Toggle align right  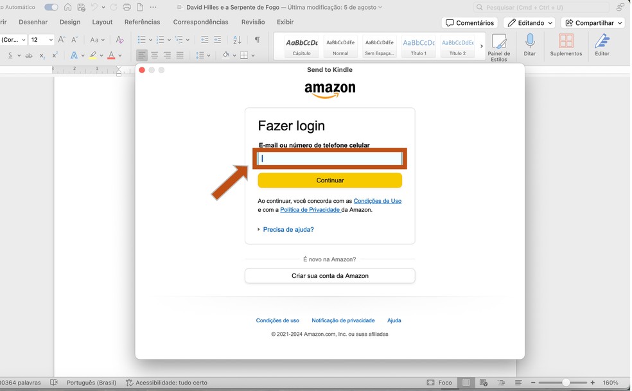(167, 55)
